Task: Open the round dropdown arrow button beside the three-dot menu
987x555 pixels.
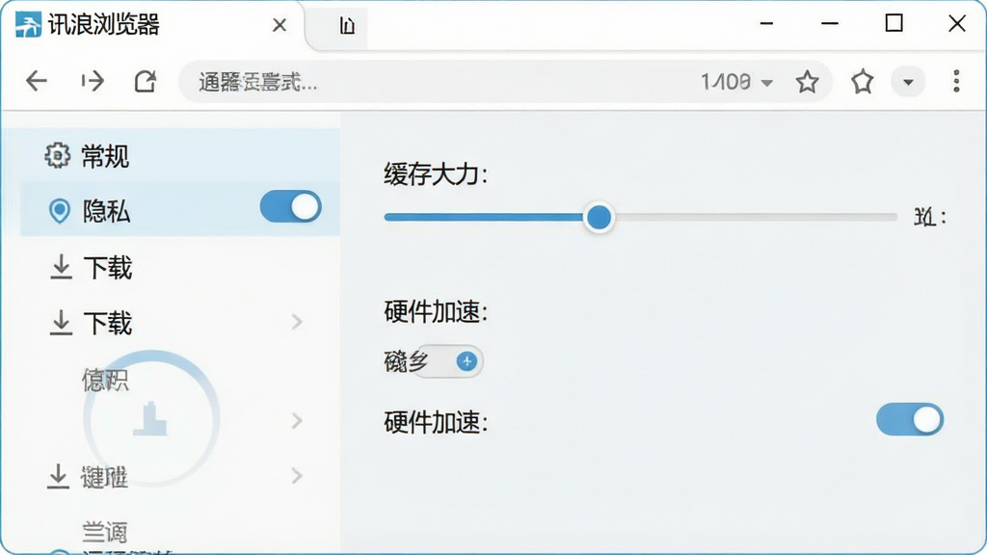Action: [908, 82]
